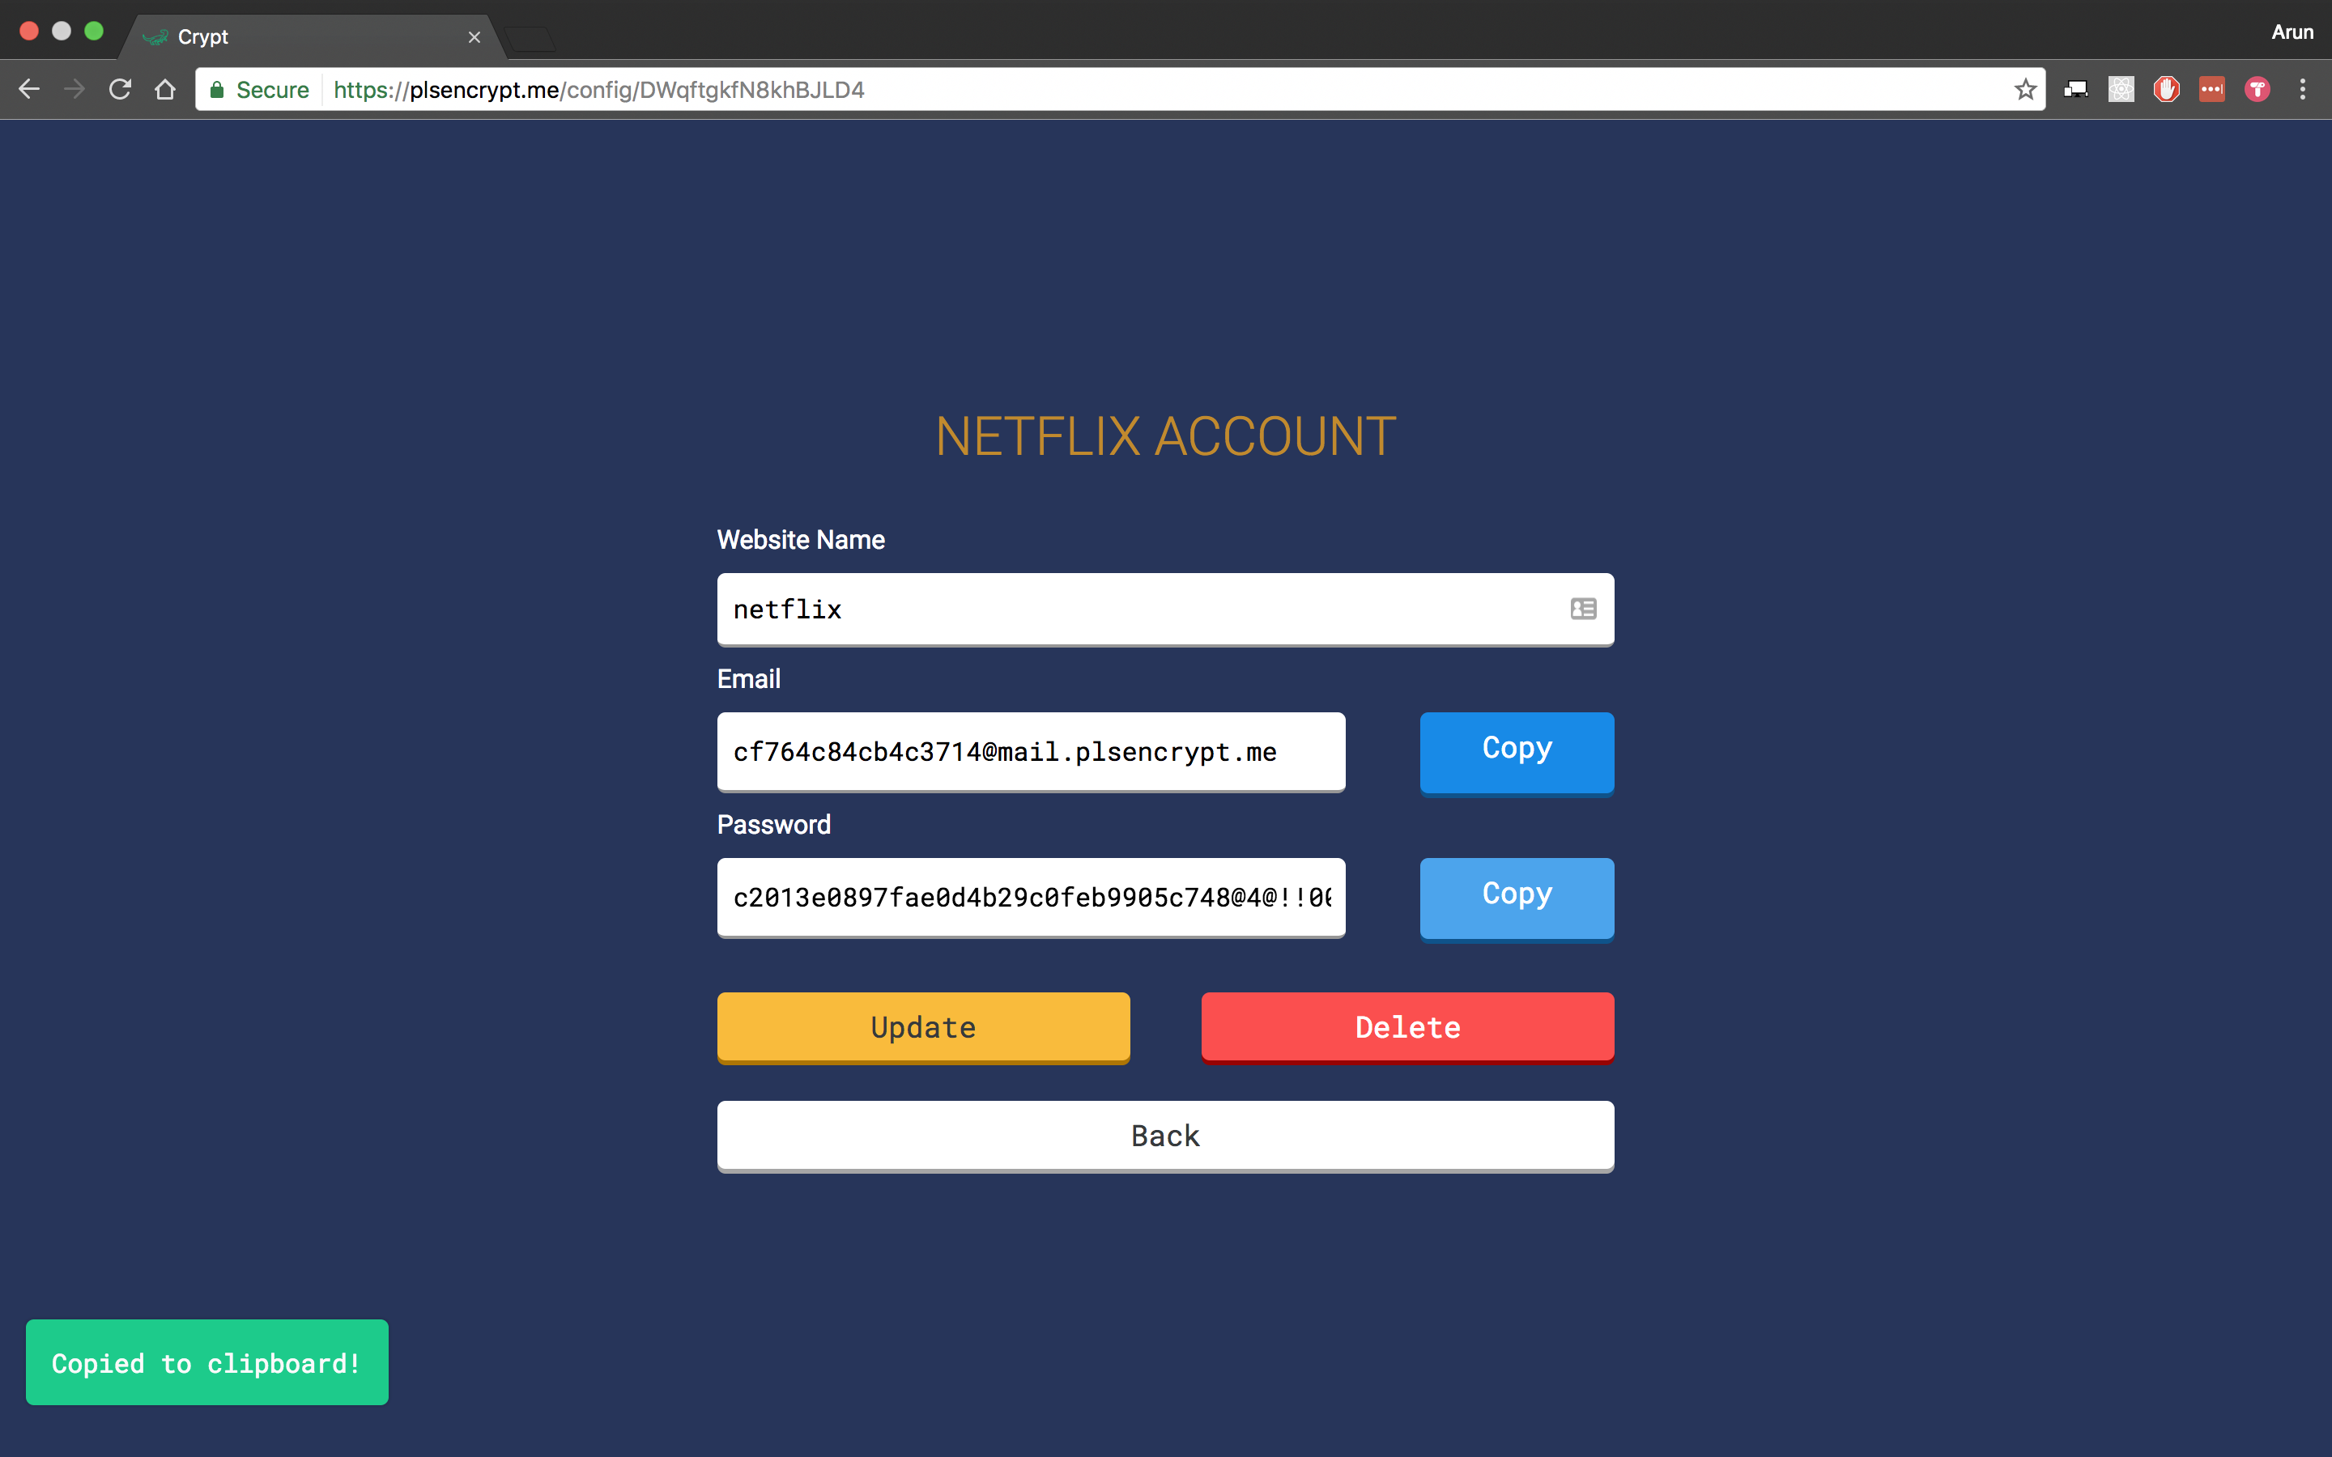Click the autofill icon in Website Name field
This screenshot has width=2332, height=1457.
click(x=1582, y=609)
